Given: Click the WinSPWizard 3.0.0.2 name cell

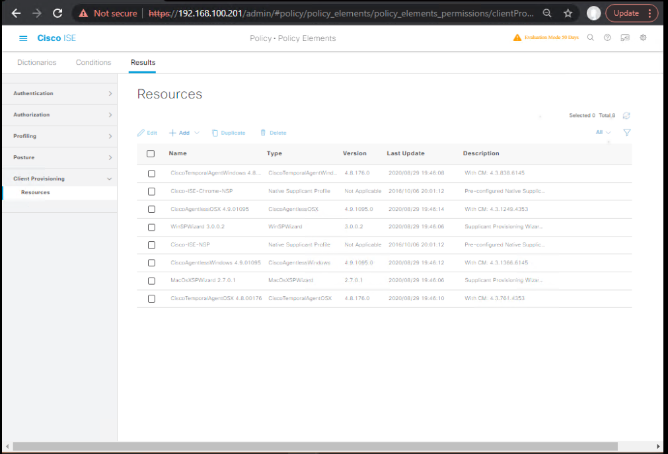Looking at the screenshot, I should click(198, 227).
